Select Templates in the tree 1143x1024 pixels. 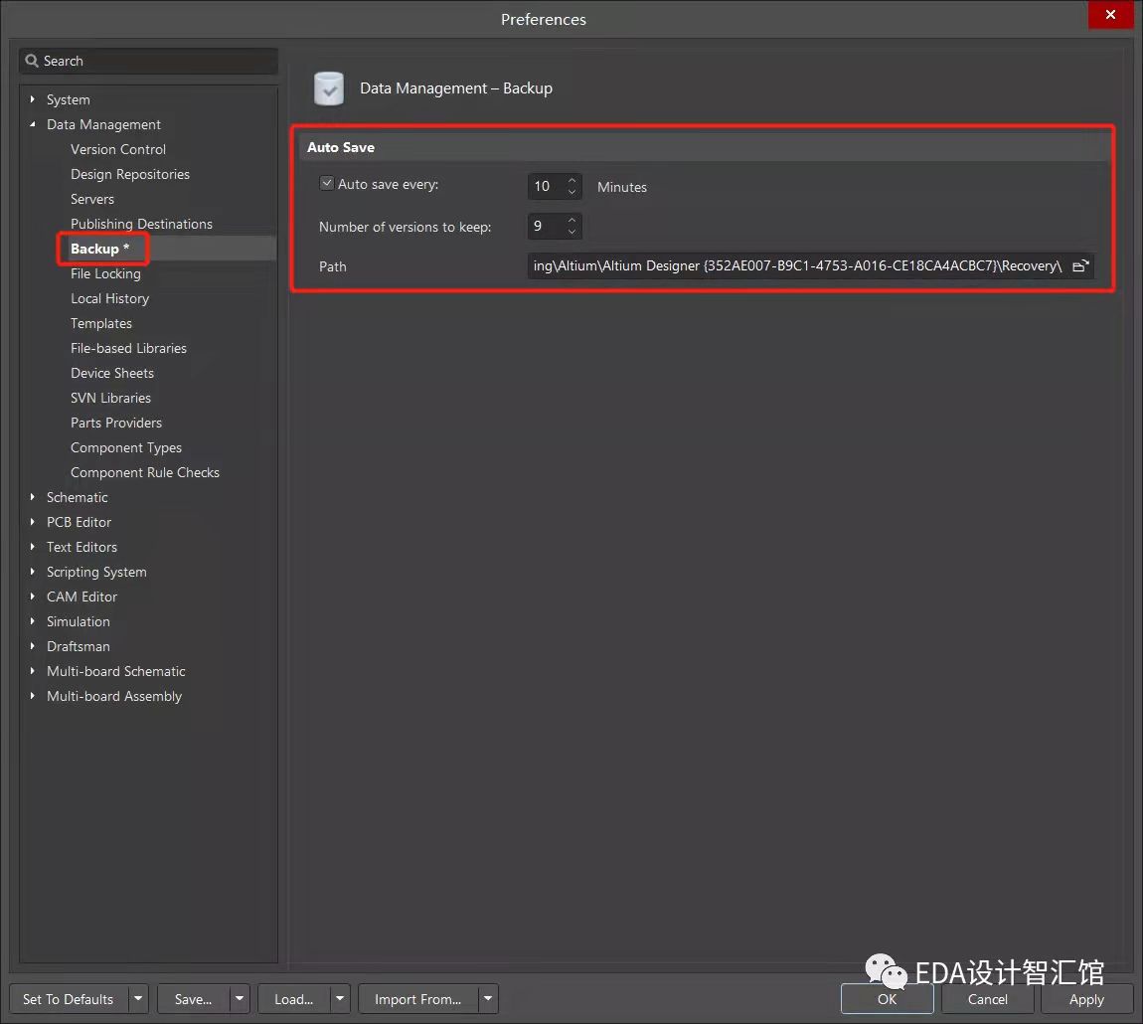coord(101,323)
